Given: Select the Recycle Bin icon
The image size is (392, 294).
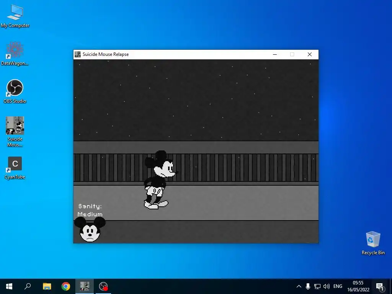Looking at the screenshot, I should click(373, 243).
